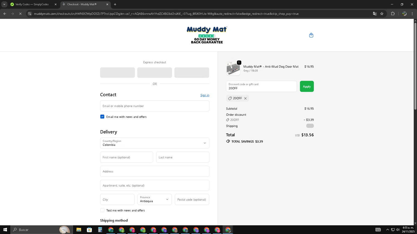Apply the discount code
The image size is (417, 234).
pos(307,87)
